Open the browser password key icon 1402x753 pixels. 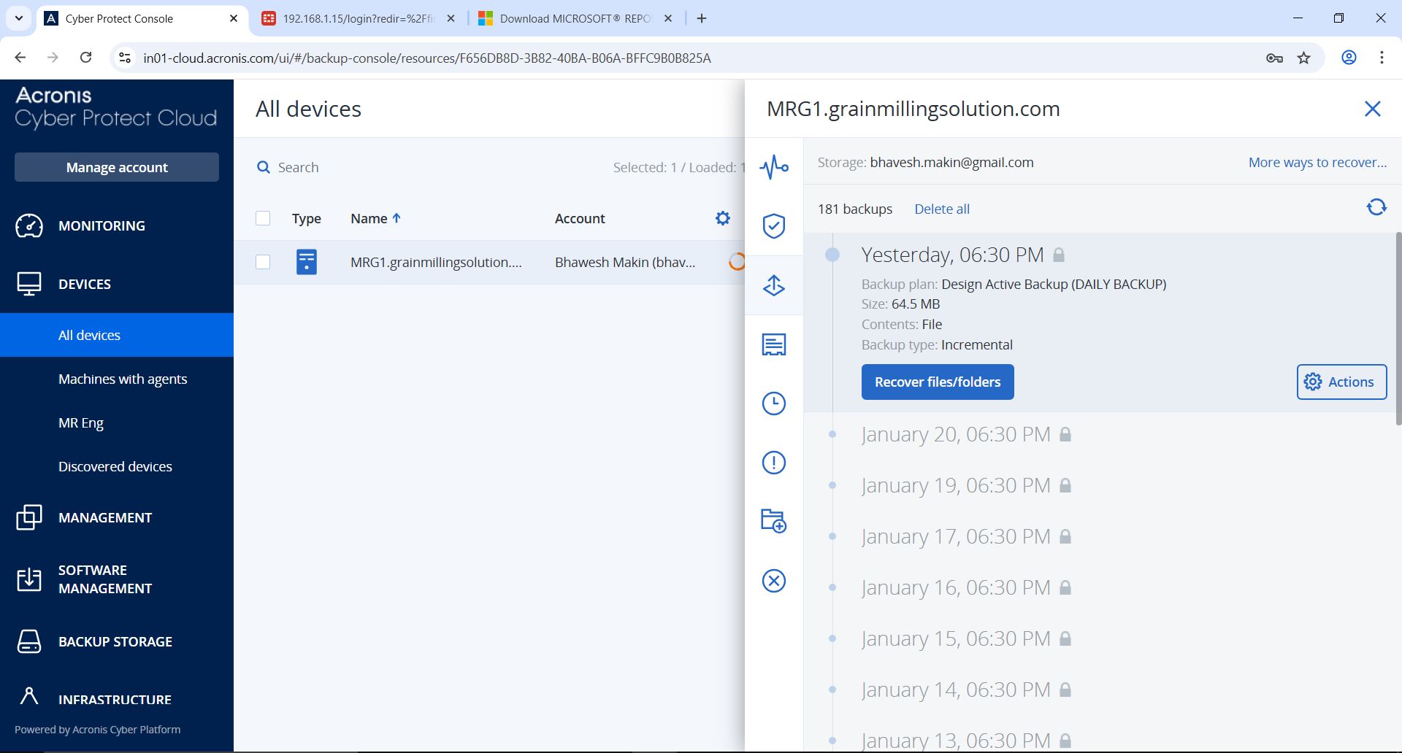pos(1274,58)
